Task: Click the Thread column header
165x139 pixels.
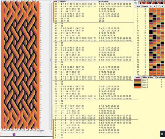Action: 145,7
